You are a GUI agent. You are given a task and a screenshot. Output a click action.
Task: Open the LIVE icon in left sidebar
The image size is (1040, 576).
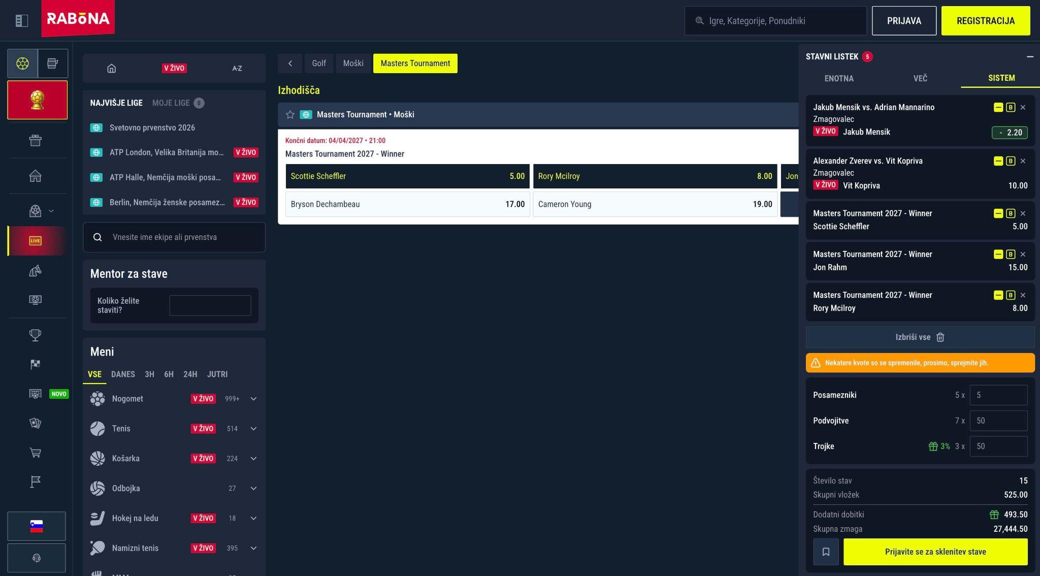point(35,241)
